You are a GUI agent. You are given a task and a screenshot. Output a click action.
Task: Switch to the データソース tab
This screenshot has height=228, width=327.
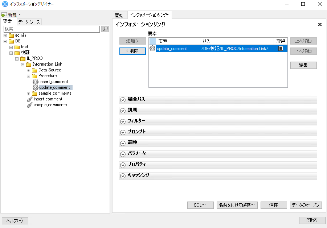tap(29, 22)
